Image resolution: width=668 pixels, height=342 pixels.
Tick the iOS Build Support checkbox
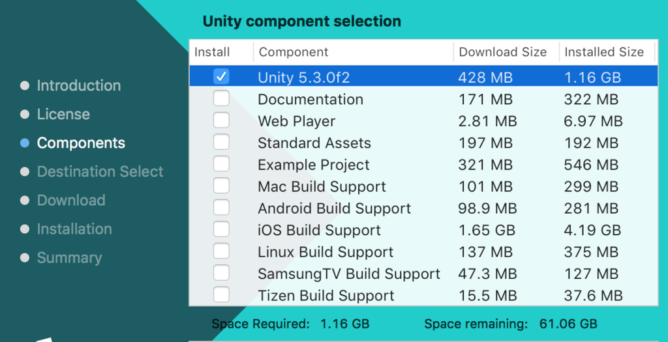(x=221, y=229)
